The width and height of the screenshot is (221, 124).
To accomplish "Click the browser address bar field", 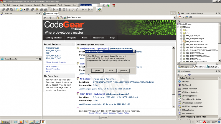I will (x=120, y=18).
